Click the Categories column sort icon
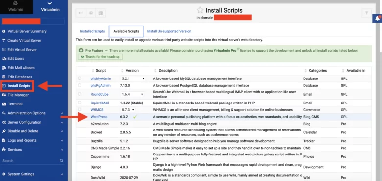The height and width of the screenshot is (181, 382). (x=305, y=71)
